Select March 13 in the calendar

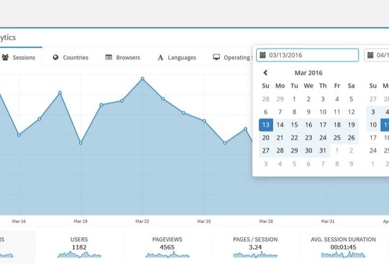[266, 125]
